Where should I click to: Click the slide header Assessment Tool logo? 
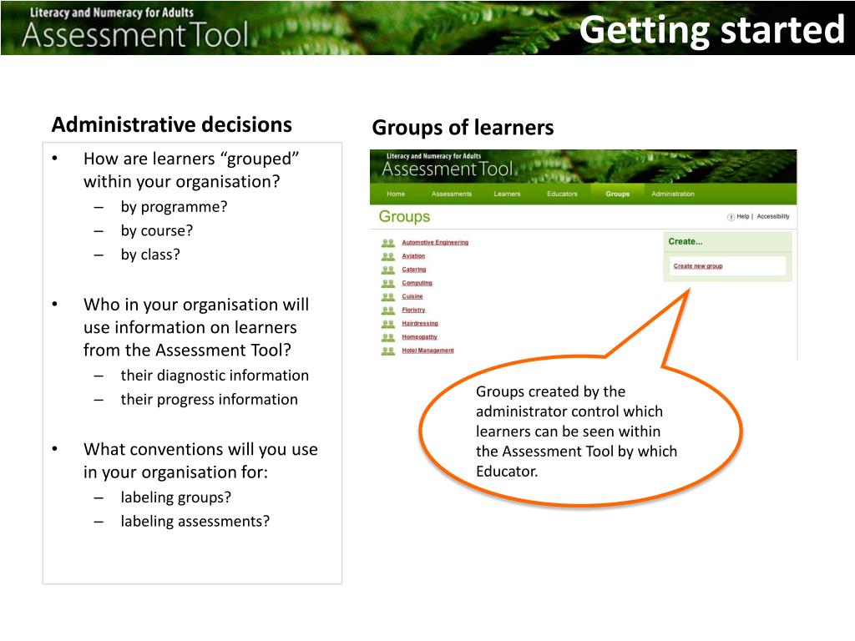[135, 28]
